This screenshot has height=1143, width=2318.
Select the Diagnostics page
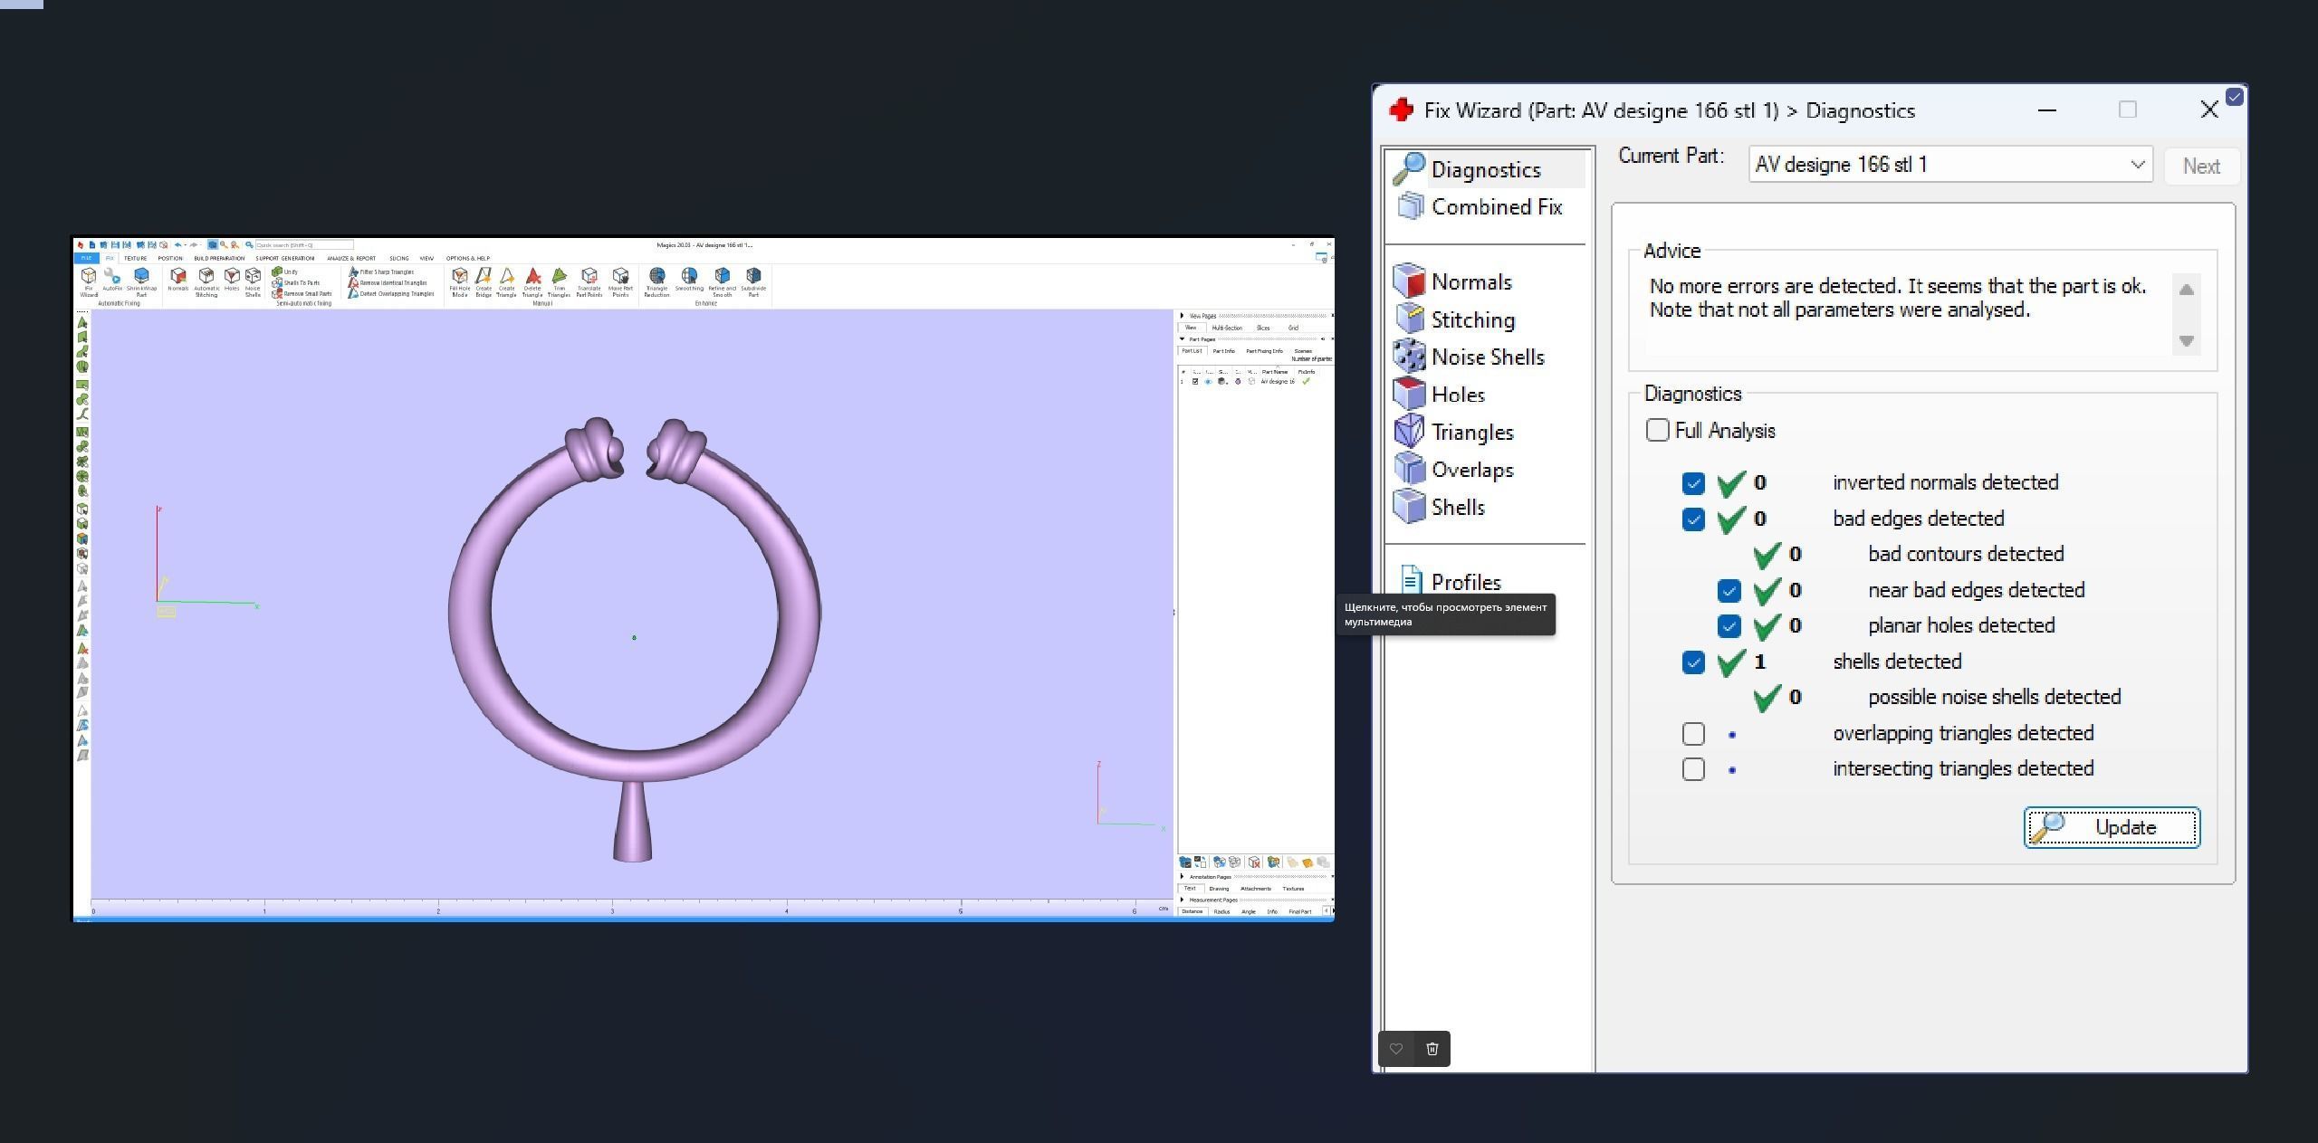pyautogui.click(x=1485, y=170)
